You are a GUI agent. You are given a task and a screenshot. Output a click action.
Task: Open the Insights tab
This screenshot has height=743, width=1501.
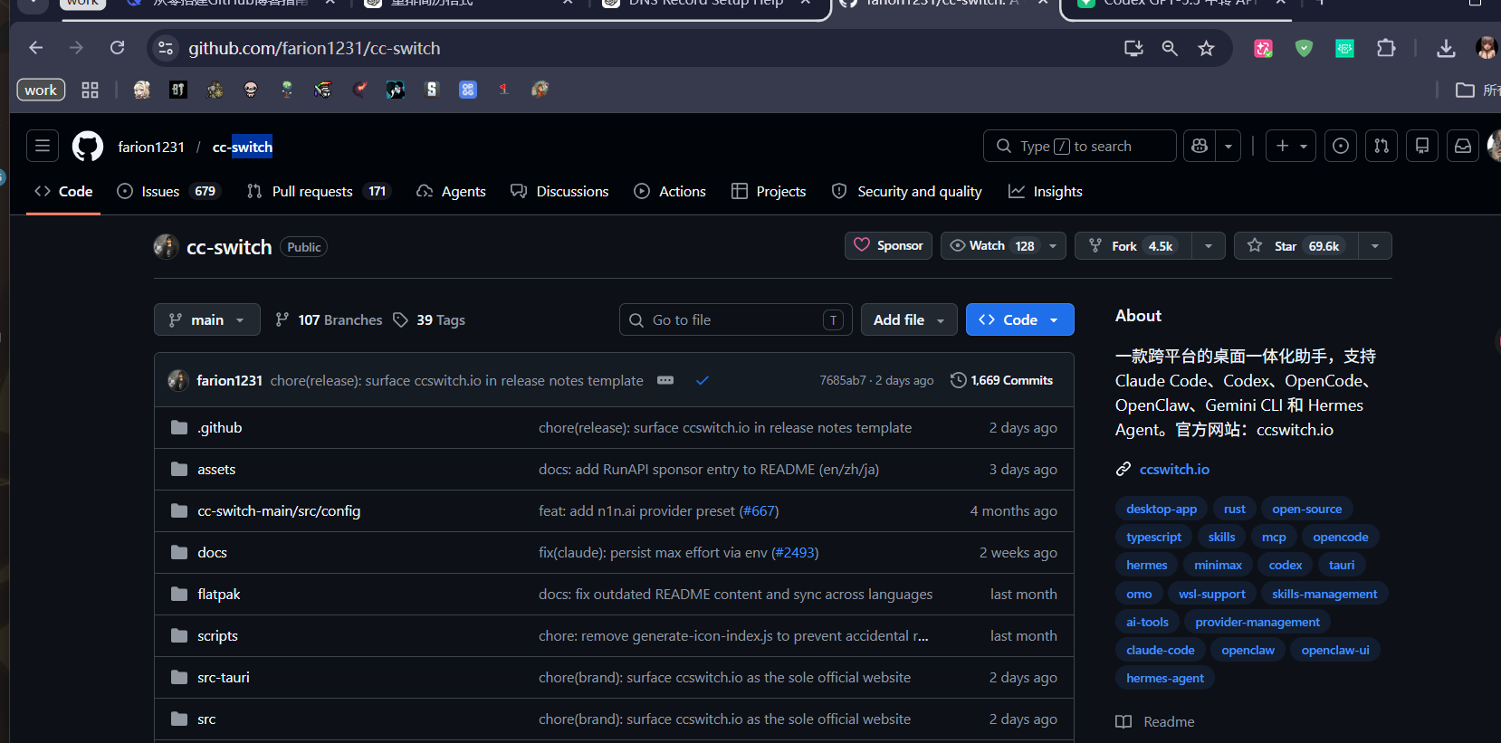[x=1046, y=191]
